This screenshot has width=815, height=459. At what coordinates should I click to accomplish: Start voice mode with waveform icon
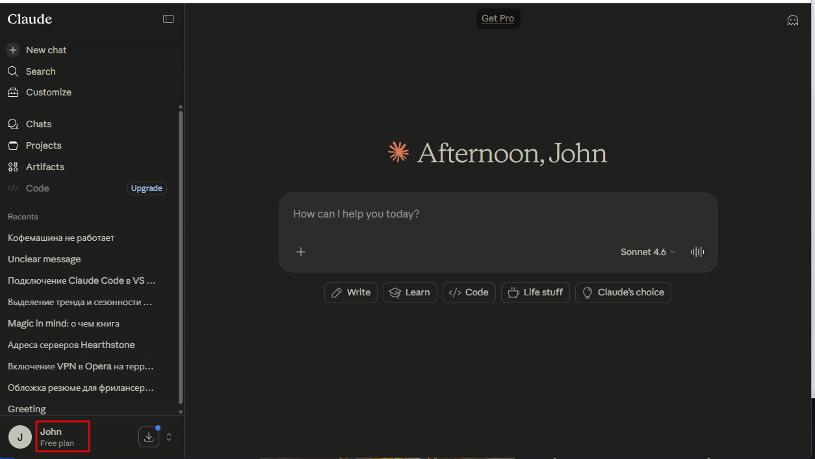pyautogui.click(x=697, y=252)
